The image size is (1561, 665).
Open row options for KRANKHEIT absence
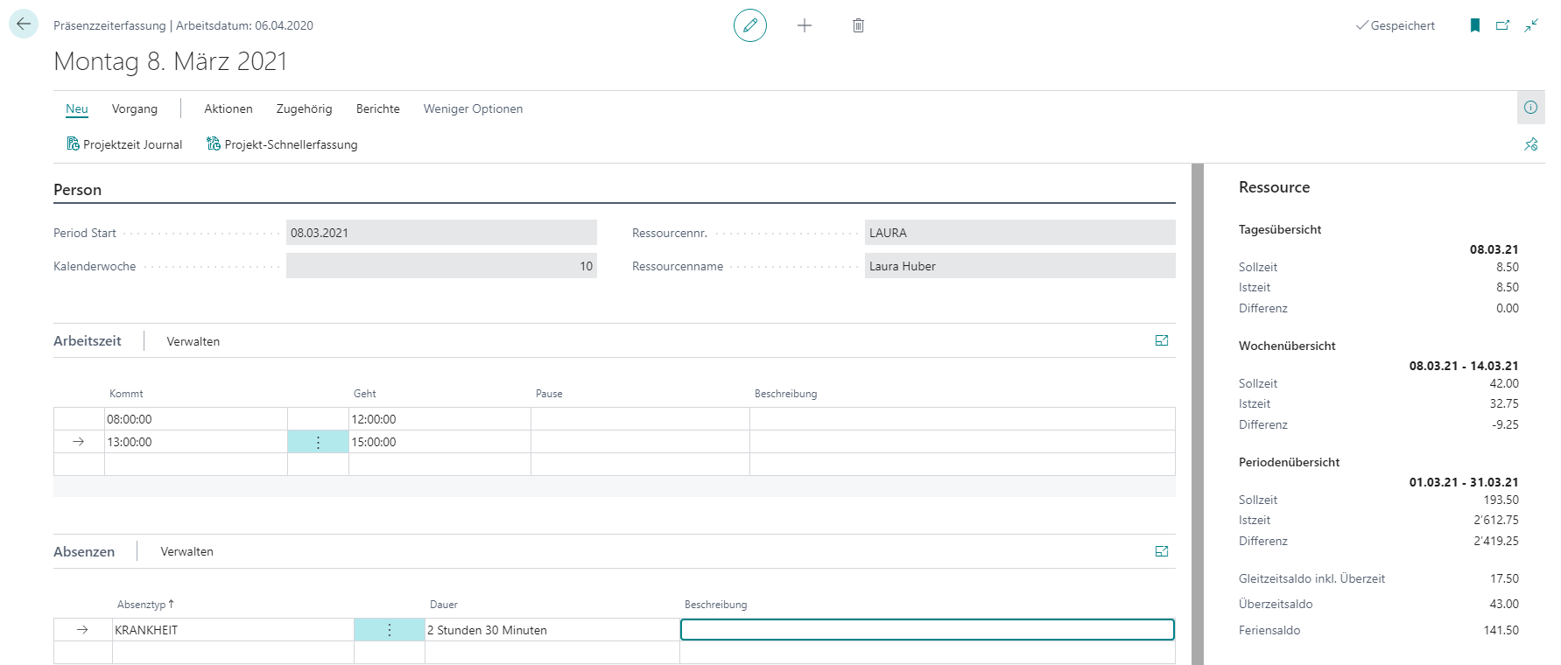[x=390, y=630]
